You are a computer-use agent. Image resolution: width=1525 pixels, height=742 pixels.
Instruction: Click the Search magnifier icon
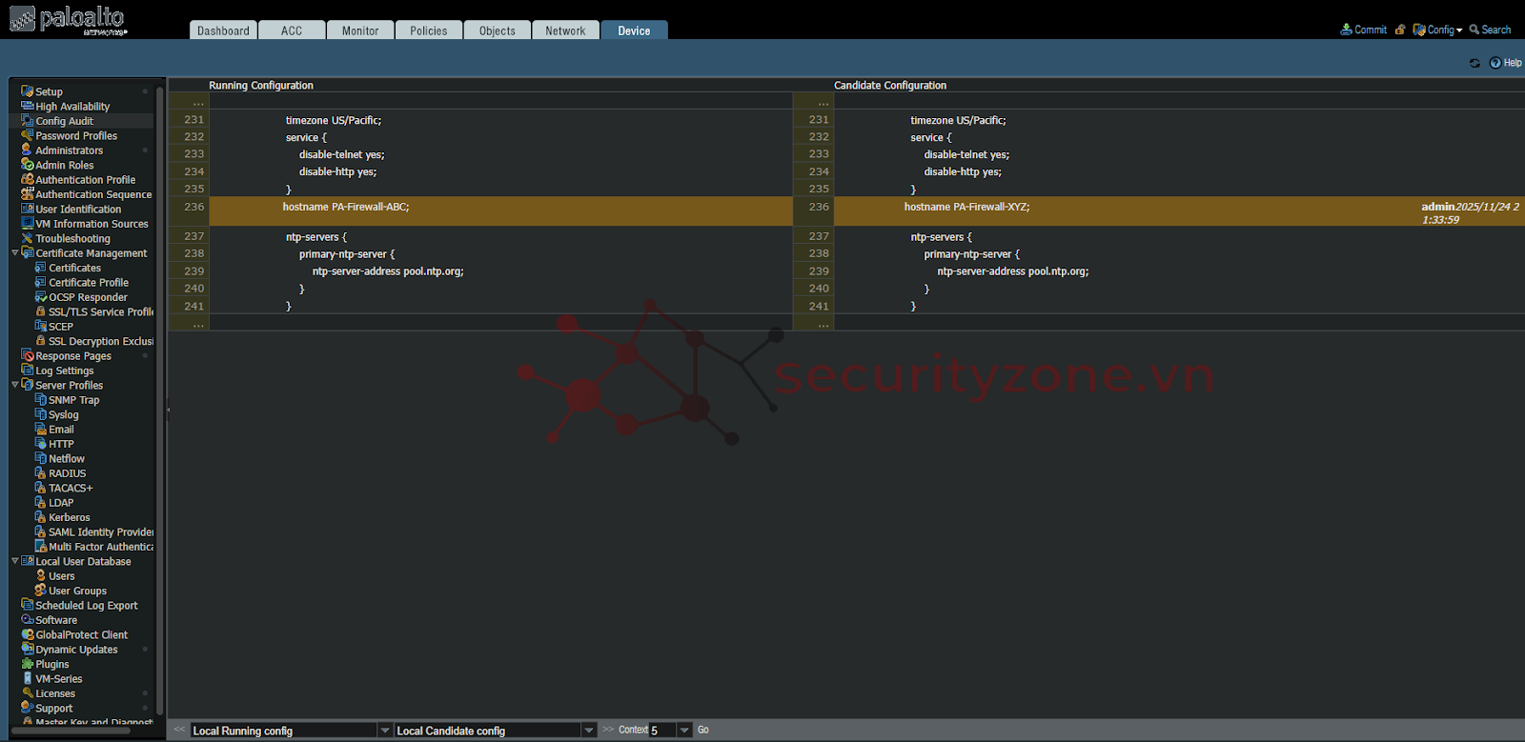tap(1474, 30)
